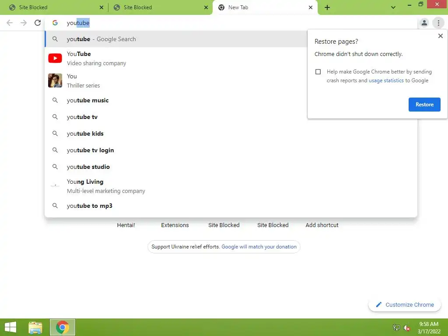Open Google will match your donation link
This screenshot has height=336, width=448.
259,247
